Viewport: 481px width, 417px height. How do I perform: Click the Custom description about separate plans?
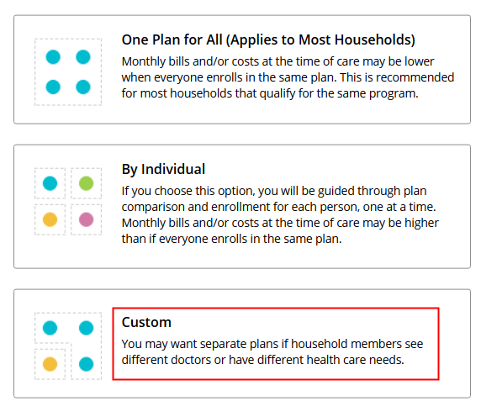[x=272, y=352]
